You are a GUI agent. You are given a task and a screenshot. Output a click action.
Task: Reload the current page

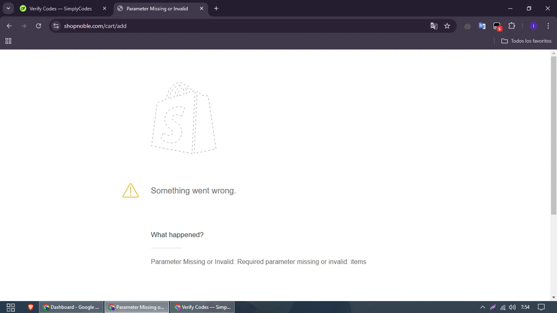coord(38,26)
